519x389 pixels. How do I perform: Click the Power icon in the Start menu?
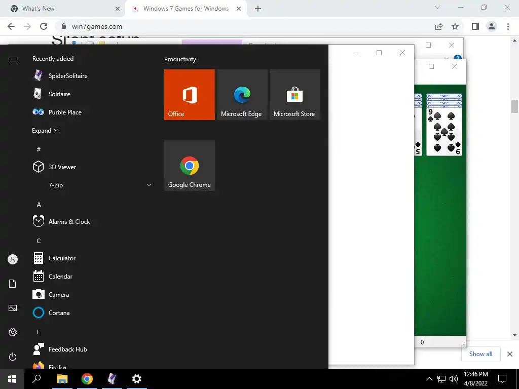tap(13, 357)
